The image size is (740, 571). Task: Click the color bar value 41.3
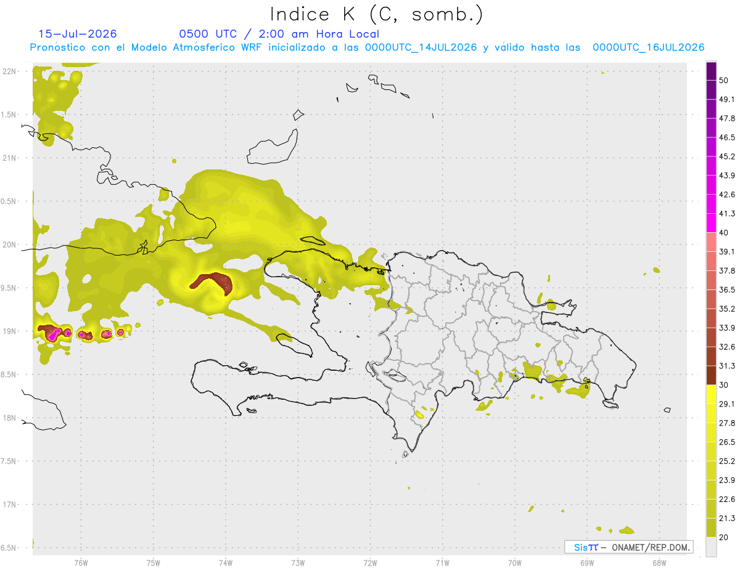[x=727, y=214]
